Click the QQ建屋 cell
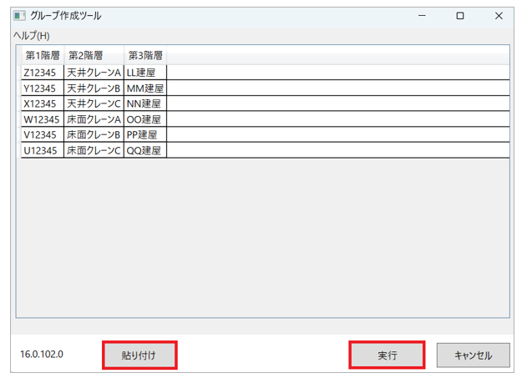 (x=144, y=151)
